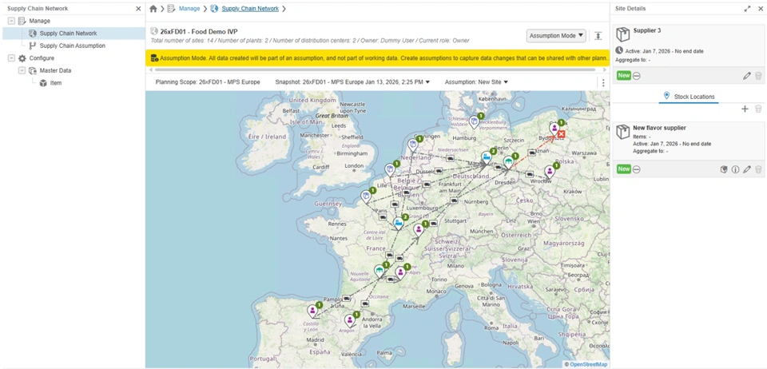Click the Planning Scope 26xFD01 - MPS Europe text

[208, 82]
